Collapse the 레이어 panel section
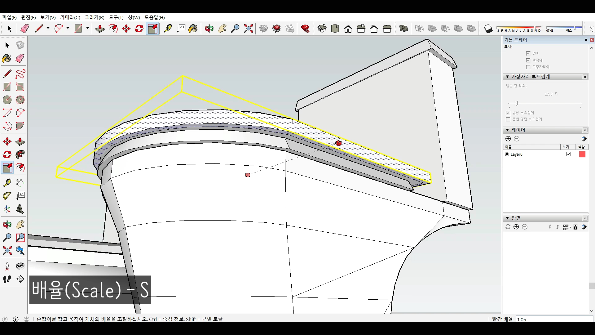Image resolution: width=595 pixels, height=335 pixels. tap(507, 130)
